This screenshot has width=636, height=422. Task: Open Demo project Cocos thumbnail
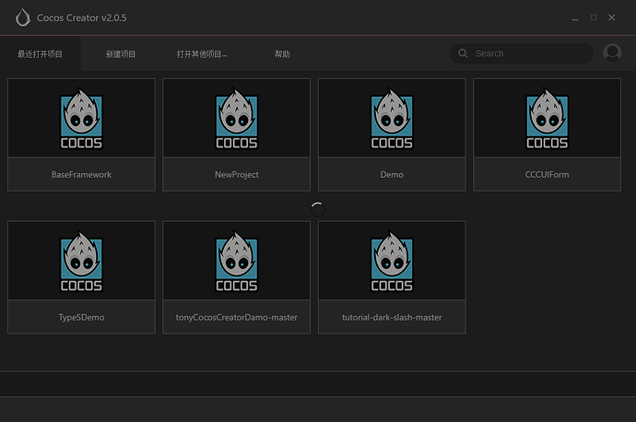392,118
